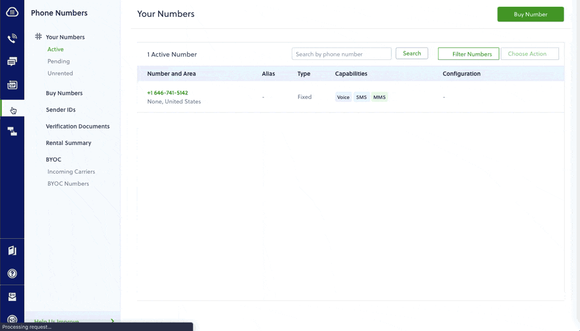Select the highlighted Phone Numbers sidebar icon
The image size is (580, 331).
[12, 109]
